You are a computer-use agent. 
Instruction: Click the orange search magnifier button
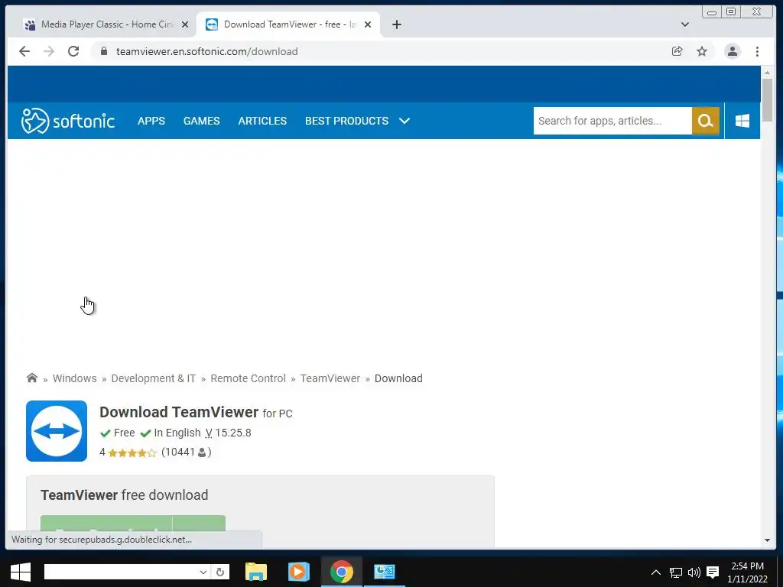point(705,121)
